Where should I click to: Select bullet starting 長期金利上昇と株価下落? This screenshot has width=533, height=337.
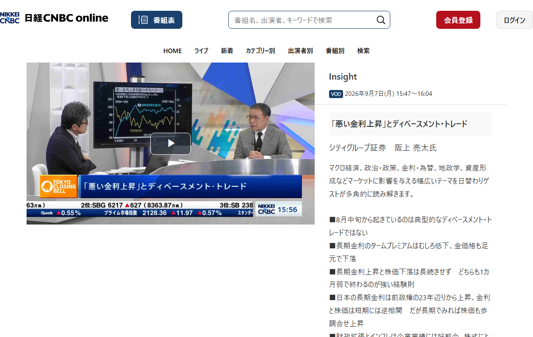[x=409, y=278]
